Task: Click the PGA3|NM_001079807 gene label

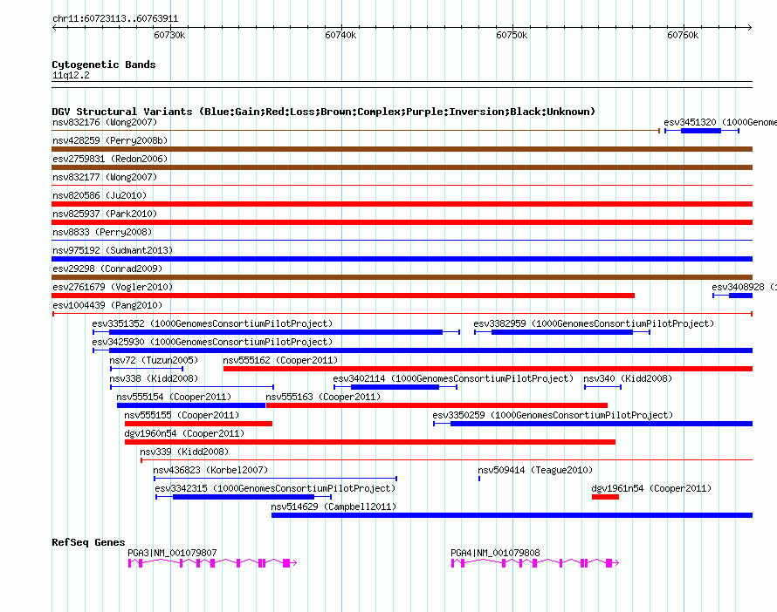Action: [172, 553]
